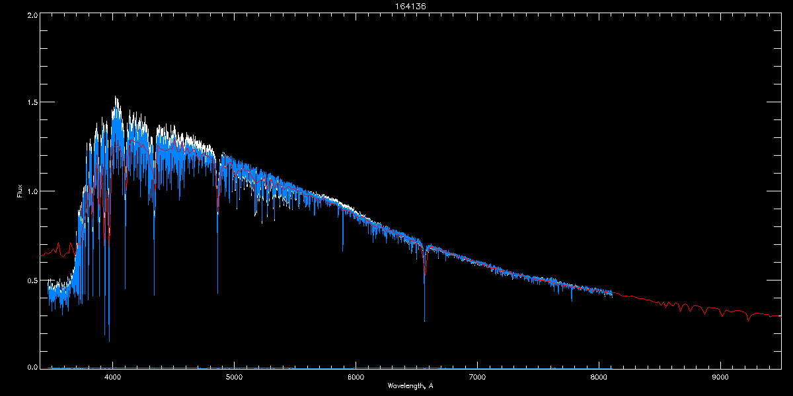Click the 6000 wavelength tick label
The image size is (793, 396).
click(356, 378)
